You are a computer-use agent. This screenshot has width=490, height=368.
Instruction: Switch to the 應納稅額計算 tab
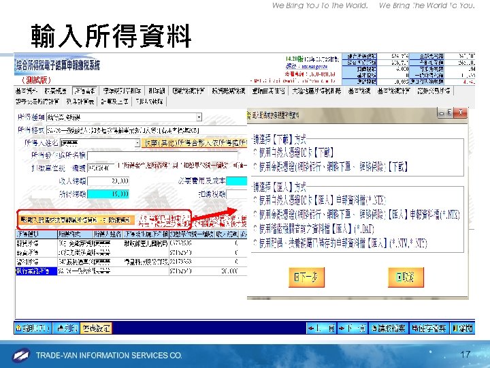coord(189,91)
